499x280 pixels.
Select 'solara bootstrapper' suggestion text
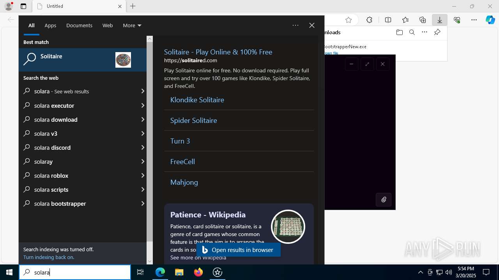[x=60, y=203]
